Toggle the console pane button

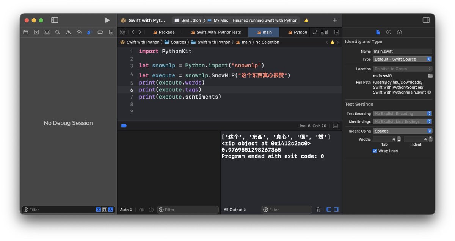click(336, 210)
